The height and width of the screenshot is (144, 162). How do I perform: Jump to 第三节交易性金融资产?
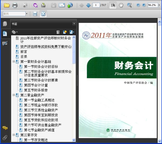[41, 110]
